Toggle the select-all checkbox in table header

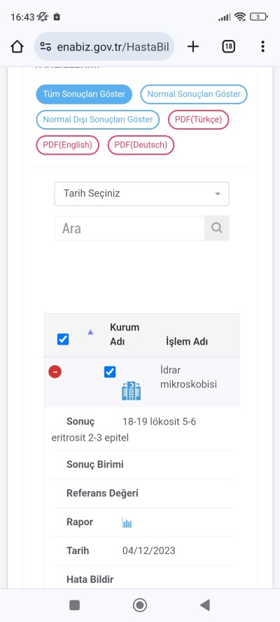pos(63,339)
